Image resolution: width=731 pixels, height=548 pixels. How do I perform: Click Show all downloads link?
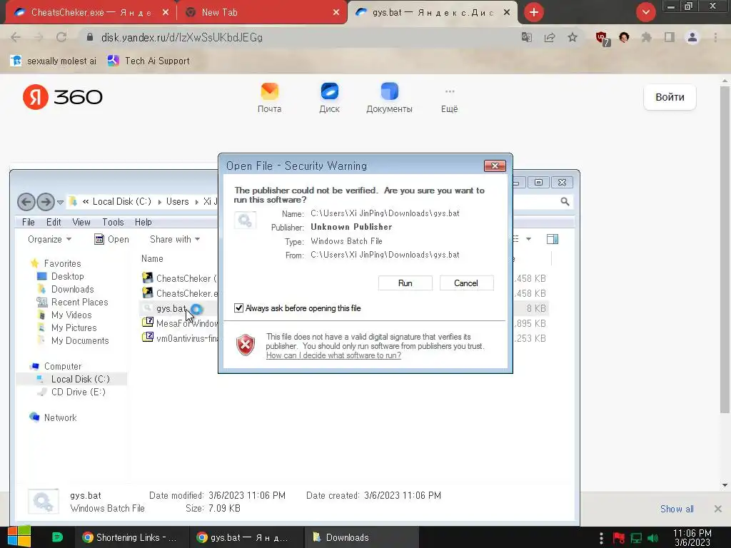pos(677,509)
